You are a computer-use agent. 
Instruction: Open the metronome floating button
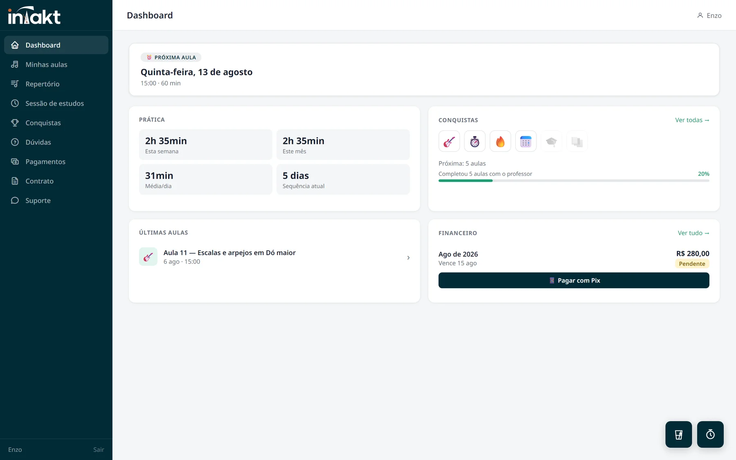[x=678, y=434]
